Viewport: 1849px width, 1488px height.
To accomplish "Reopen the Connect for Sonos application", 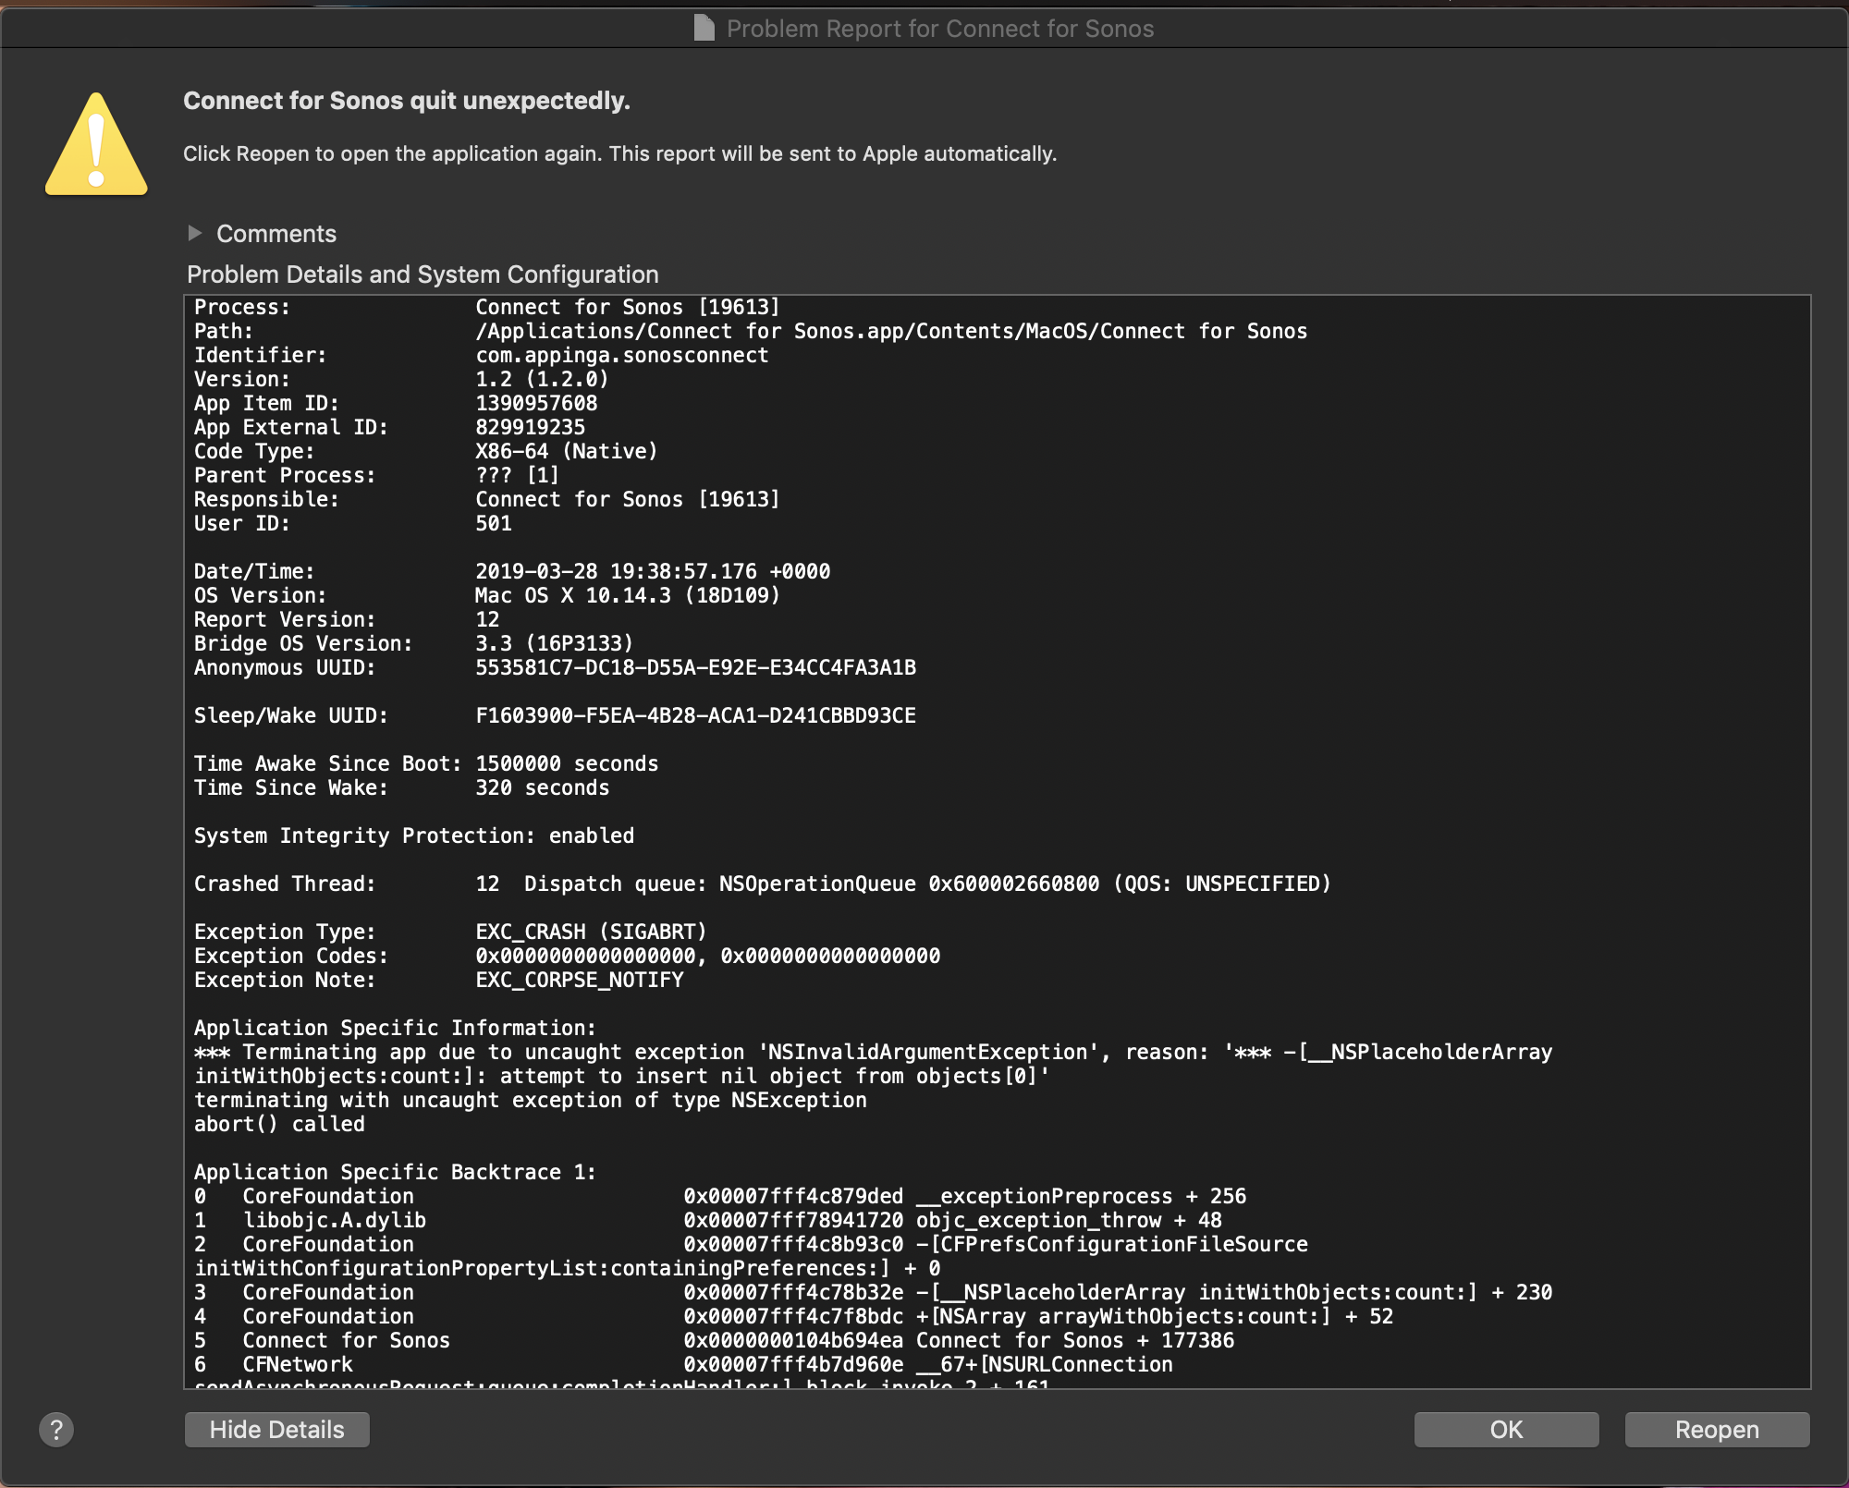I will (x=1717, y=1430).
